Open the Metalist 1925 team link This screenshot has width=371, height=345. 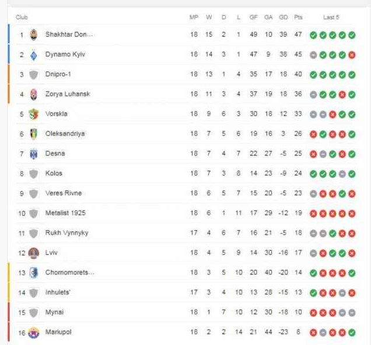pos(65,213)
